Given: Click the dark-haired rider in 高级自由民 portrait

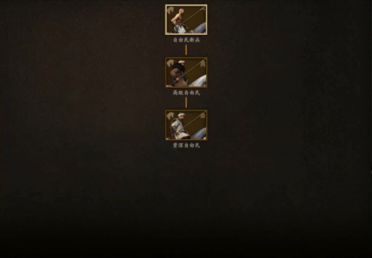Looking at the screenshot, I should pos(177,73).
